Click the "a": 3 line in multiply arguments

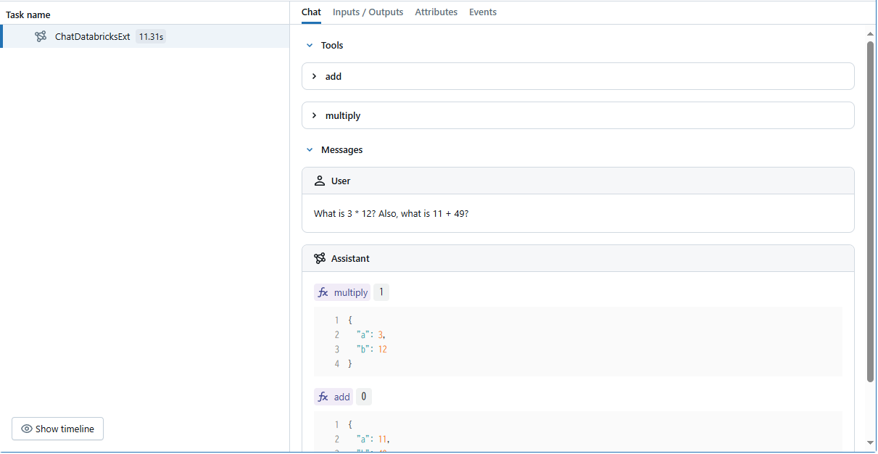(x=370, y=334)
